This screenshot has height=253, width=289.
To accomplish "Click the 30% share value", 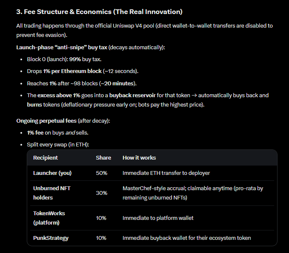I will pyautogui.click(x=102, y=193).
